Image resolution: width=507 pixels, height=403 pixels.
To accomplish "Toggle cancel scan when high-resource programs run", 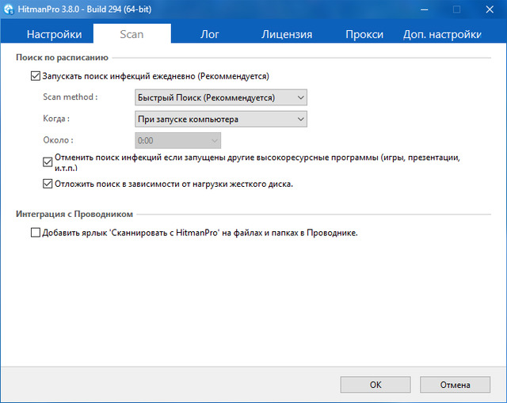I will pyautogui.click(x=48, y=161).
